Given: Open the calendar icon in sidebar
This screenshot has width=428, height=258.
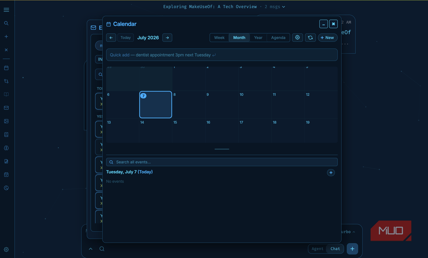Looking at the screenshot, I should [x=6, y=68].
